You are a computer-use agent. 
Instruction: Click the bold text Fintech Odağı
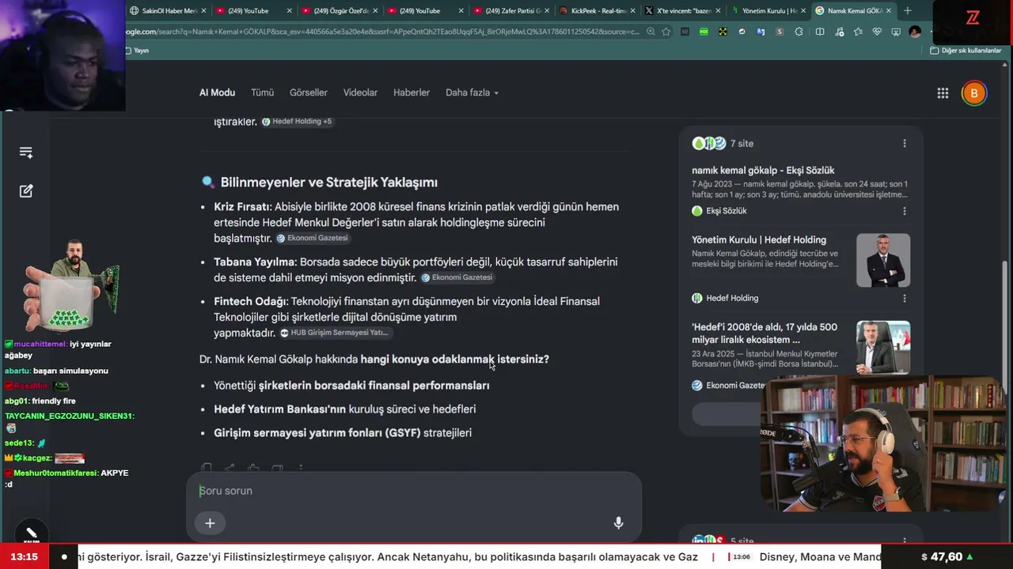tap(251, 302)
